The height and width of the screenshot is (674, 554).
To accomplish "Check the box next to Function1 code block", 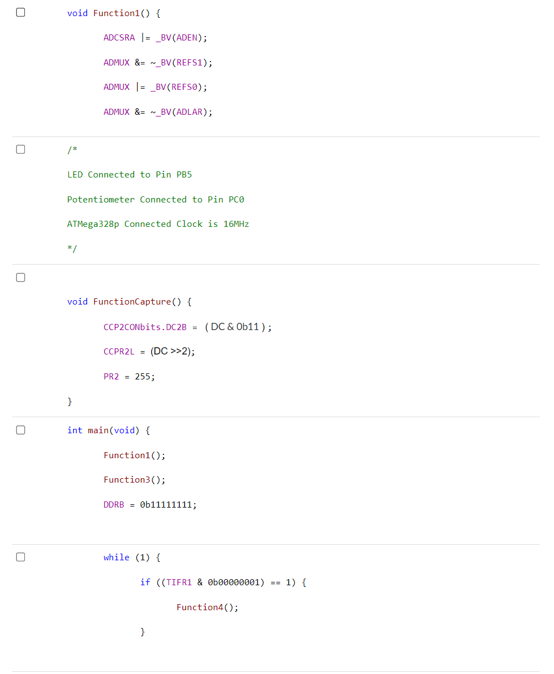I will click(20, 12).
